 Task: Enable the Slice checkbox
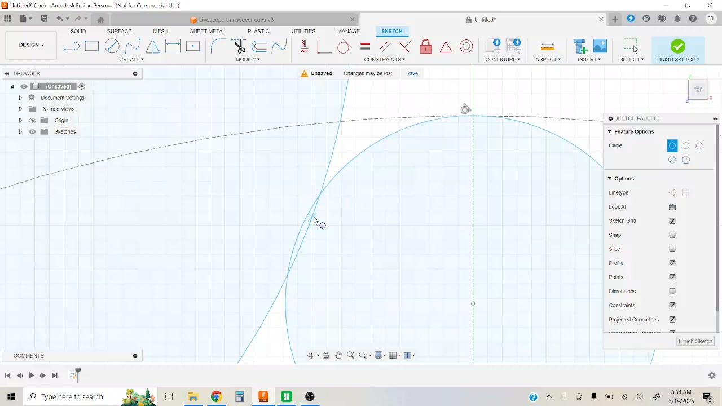click(672, 249)
